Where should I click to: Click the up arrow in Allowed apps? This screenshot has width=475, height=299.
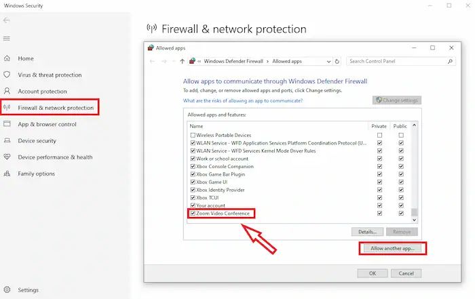coord(182,61)
